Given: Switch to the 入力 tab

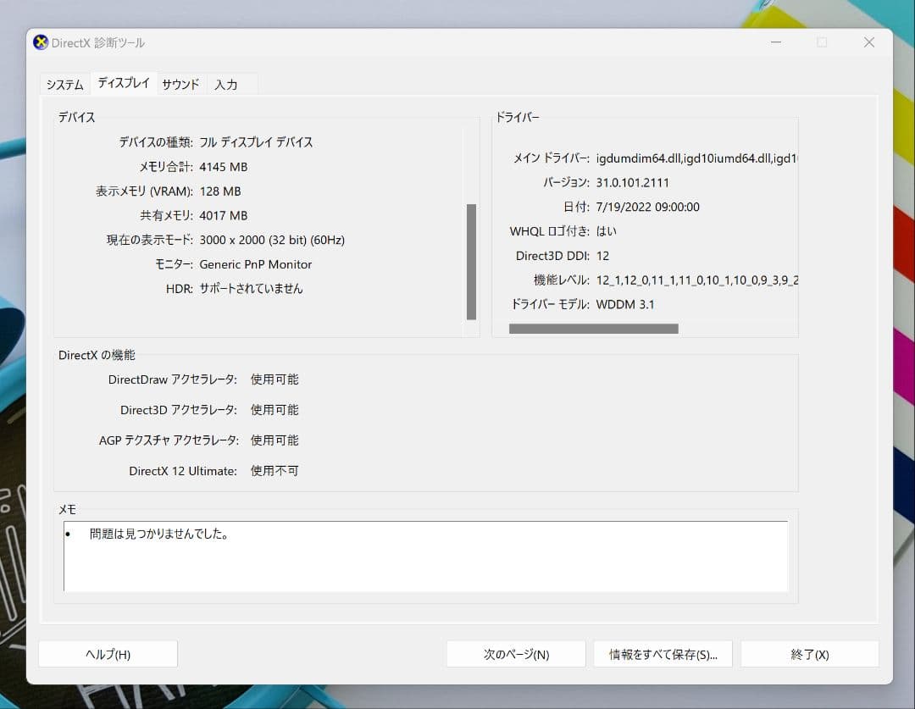Looking at the screenshot, I should click(x=227, y=84).
